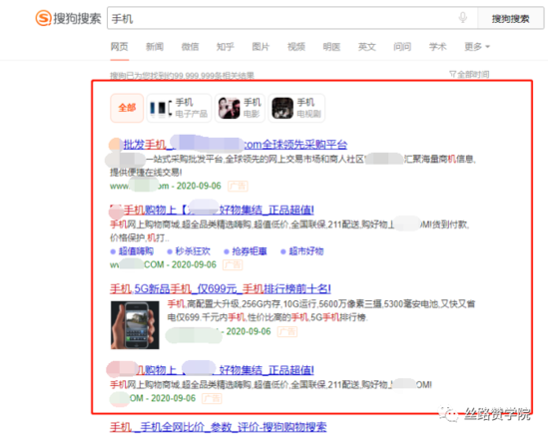Select the 手机 电子产品 category card
The width and height of the screenshot is (548, 438).
click(x=179, y=108)
